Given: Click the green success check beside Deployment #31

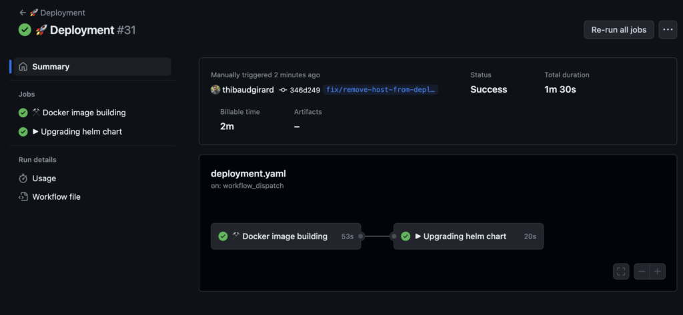Looking at the screenshot, I should click(25, 30).
